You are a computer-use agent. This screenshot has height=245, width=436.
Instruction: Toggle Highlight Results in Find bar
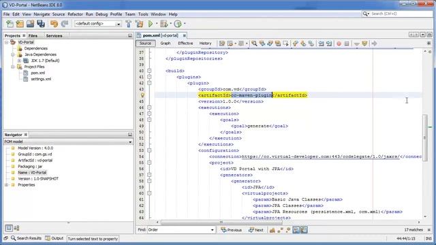pos(296,230)
